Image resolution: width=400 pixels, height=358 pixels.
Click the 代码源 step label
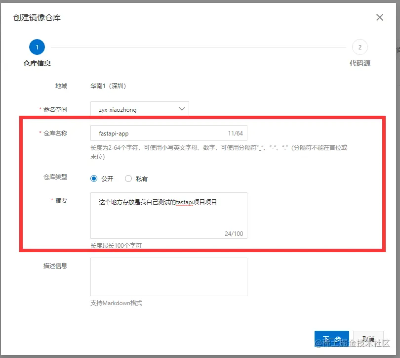(360, 63)
